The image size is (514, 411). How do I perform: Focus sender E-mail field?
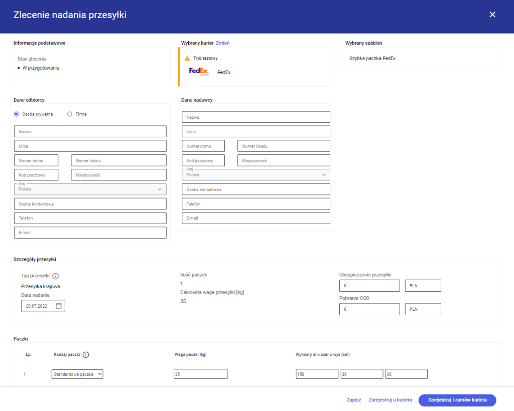point(255,218)
